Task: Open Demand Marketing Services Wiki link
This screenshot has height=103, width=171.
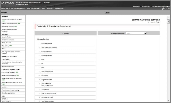Action: [x=162, y=6]
